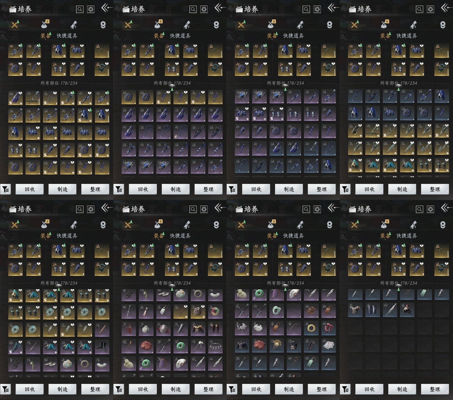Select the red-plumed helmet item in bottom-right panel

pyautogui.click(x=407, y=309)
